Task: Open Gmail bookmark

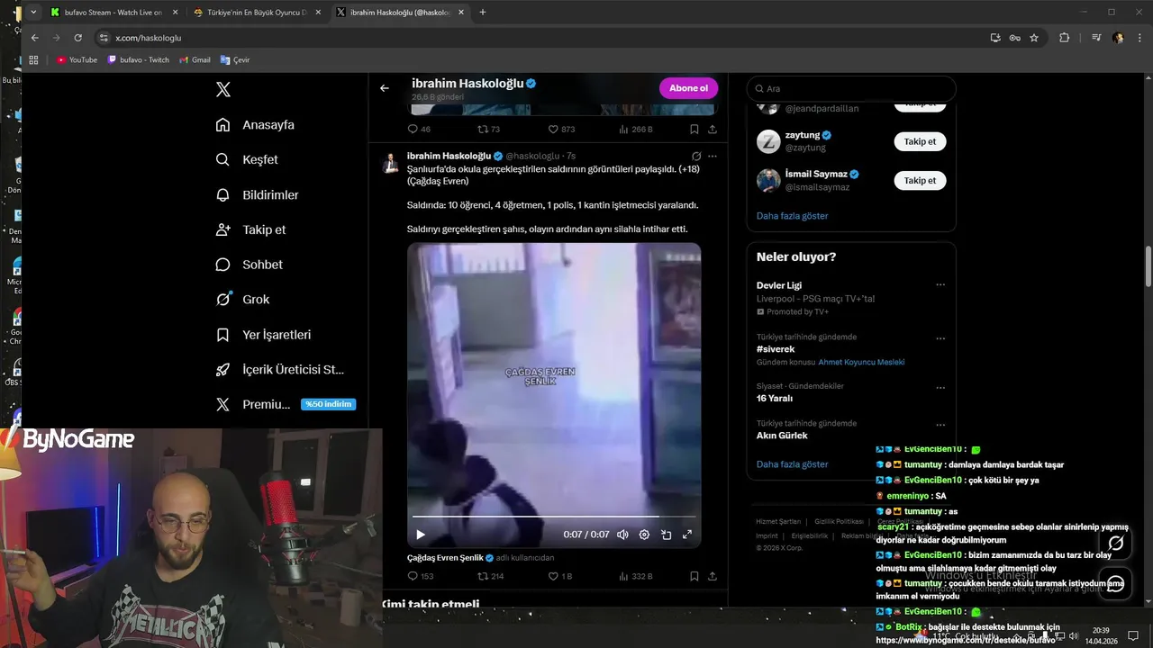Action: [195, 60]
